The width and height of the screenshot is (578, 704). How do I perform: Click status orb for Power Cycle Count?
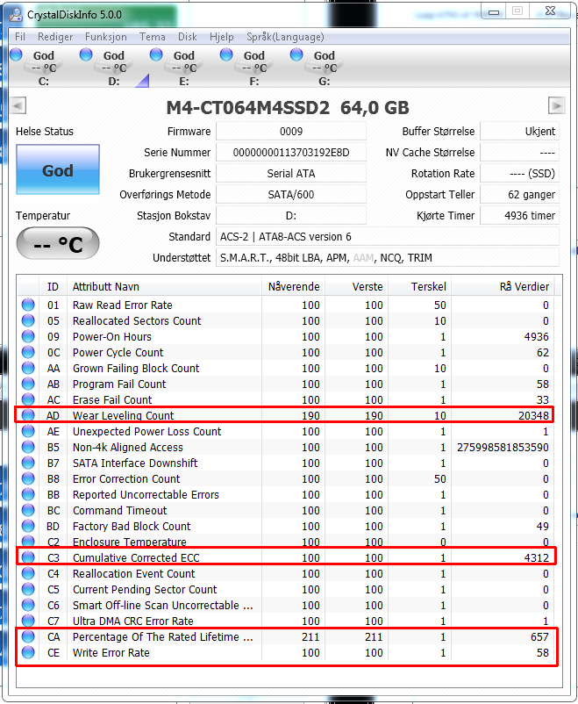coord(28,352)
